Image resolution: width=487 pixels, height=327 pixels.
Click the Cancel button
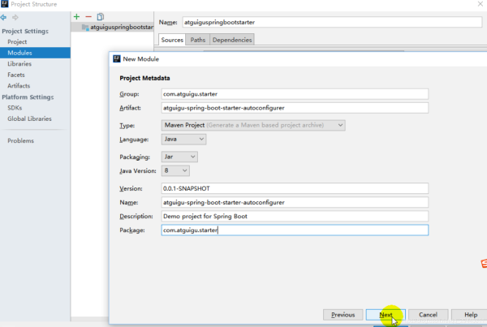pos(428,315)
